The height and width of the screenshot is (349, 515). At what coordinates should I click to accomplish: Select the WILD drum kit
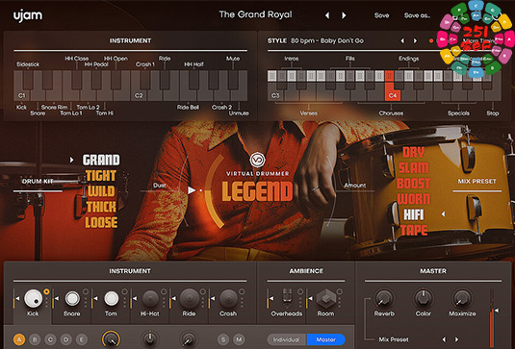pyautogui.click(x=101, y=191)
